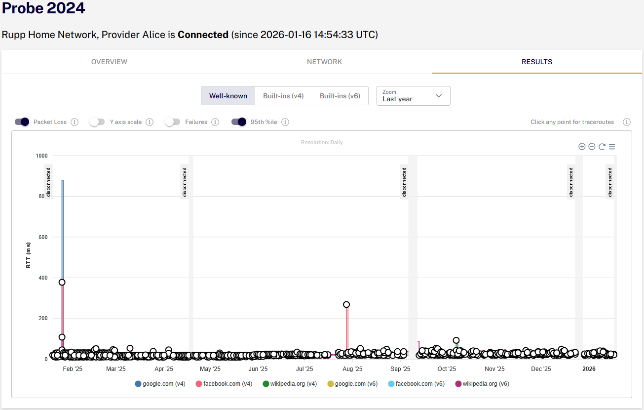Toggle the facebook.com (v4) legend series
The width and height of the screenshot is (644, 410).
(224, 383)
